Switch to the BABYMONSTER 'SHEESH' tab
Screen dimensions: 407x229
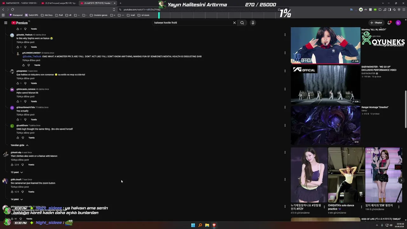20,3
